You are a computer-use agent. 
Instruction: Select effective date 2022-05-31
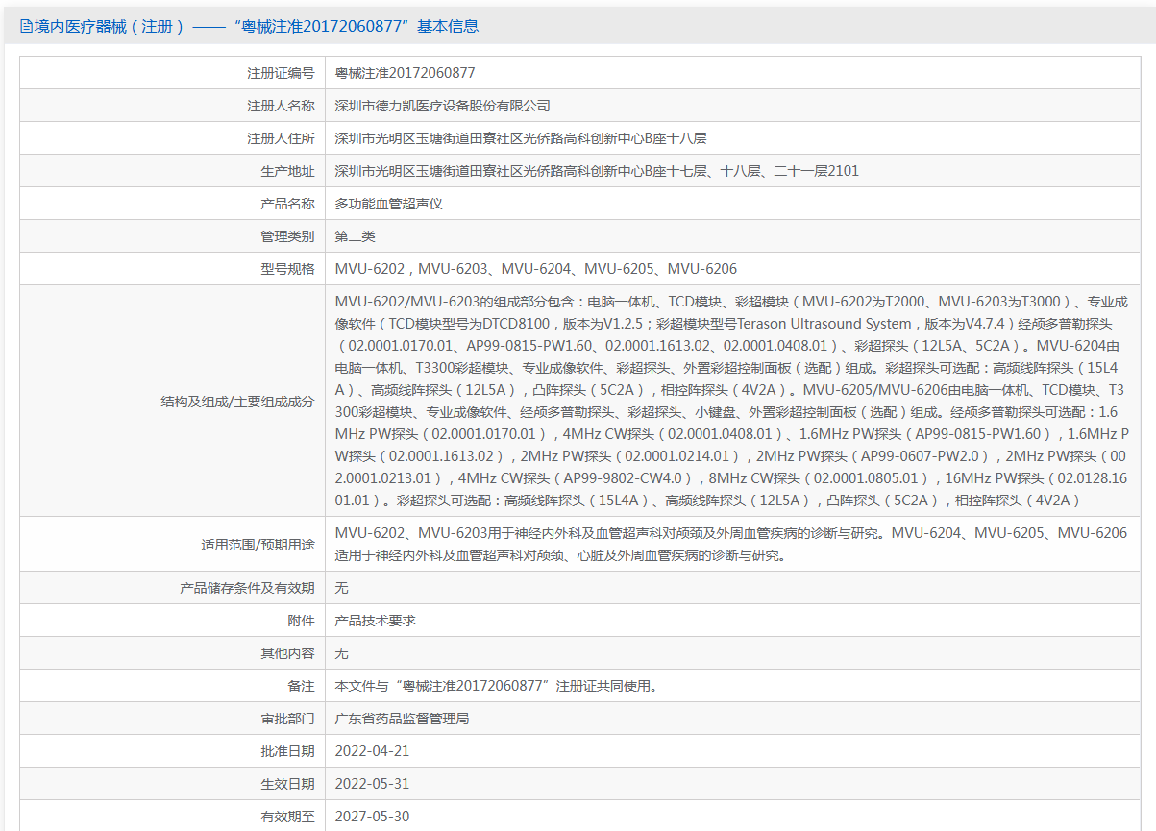372,784
